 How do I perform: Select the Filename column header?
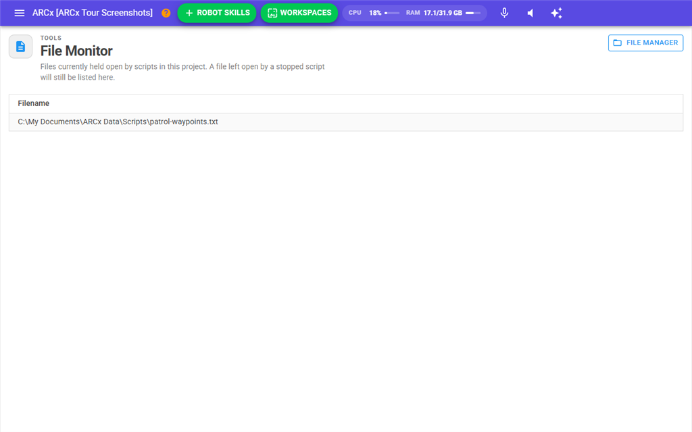pyautogui.click(x=34, y=103)
